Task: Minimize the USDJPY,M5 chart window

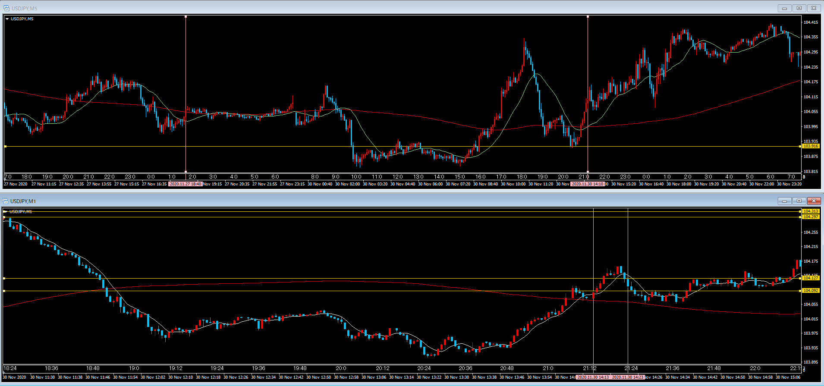Action: coord(784,8)
